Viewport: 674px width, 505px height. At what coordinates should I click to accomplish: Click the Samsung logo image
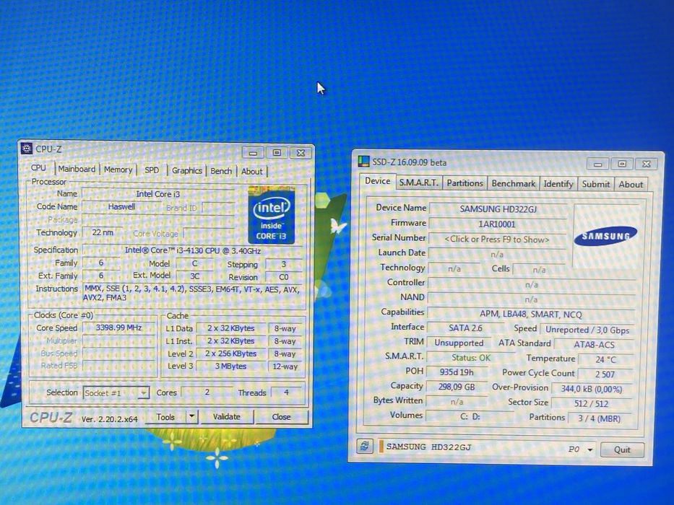(x=605, y=236)
